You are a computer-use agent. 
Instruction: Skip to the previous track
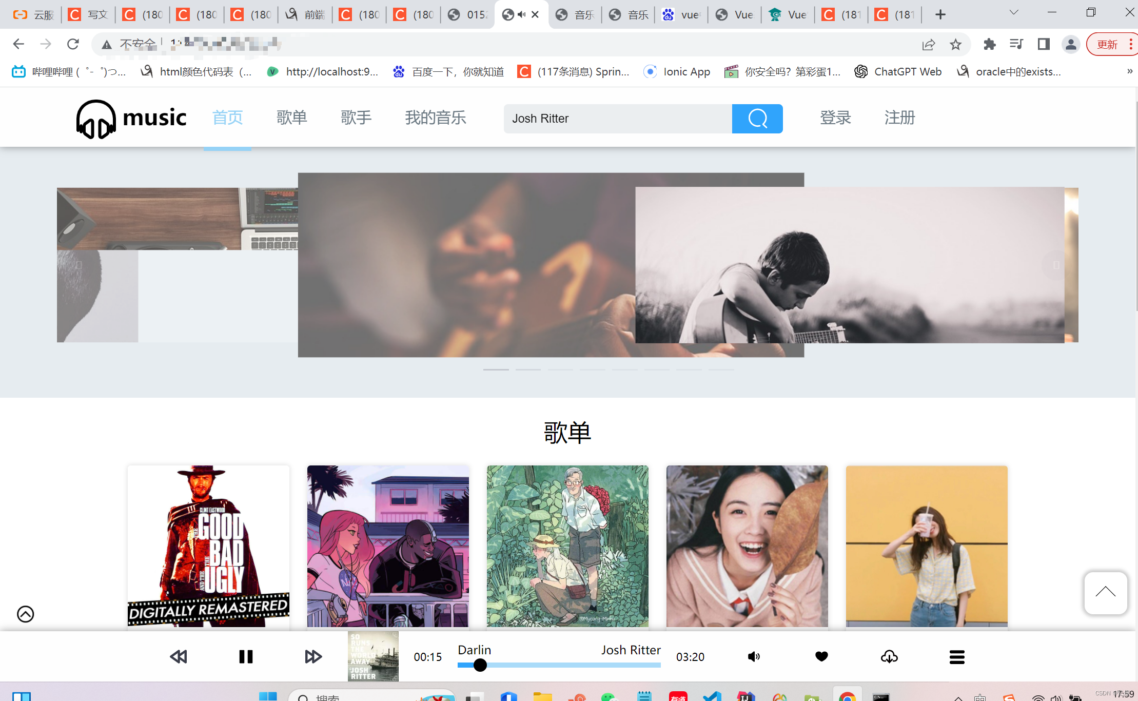pyautogui.click(x=179, y=656)
